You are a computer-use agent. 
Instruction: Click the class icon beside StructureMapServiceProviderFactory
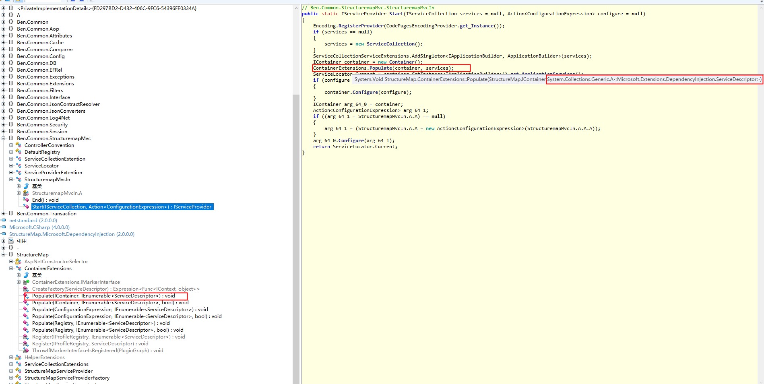click(x=19, y=378)
